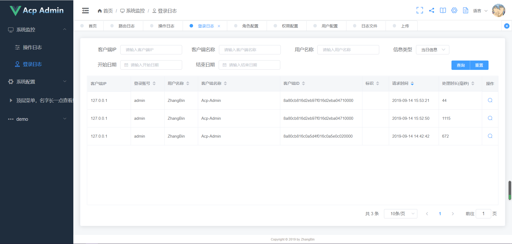Open 登录日志 in the sidebar

37,64
